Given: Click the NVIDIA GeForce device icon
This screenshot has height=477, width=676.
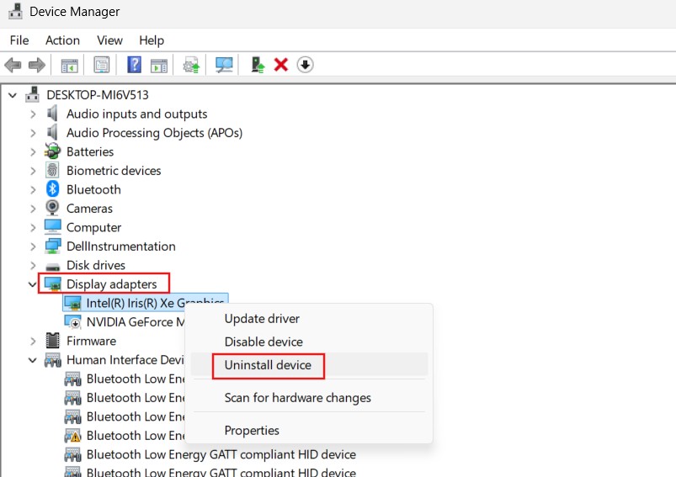Looking at the screenshot, I should coord(72,322).
